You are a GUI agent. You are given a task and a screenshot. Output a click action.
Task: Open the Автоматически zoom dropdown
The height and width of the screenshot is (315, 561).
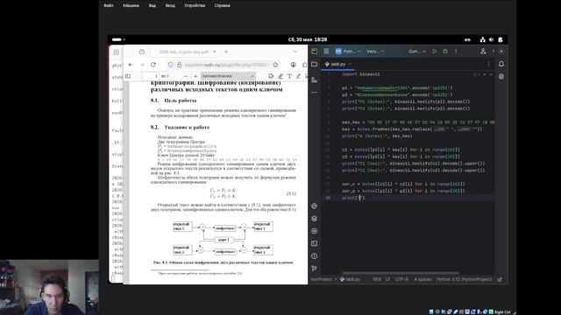point(228,76)
